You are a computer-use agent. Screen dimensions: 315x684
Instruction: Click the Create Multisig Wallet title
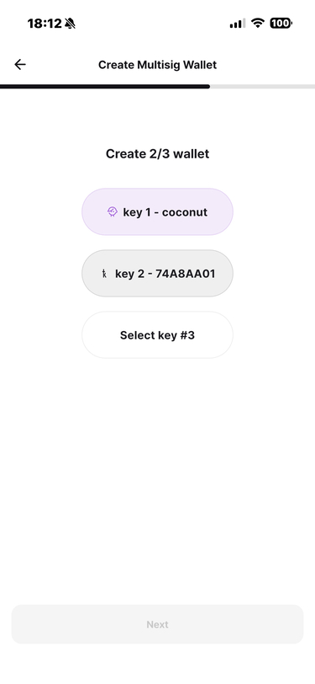tap(158, 65)
